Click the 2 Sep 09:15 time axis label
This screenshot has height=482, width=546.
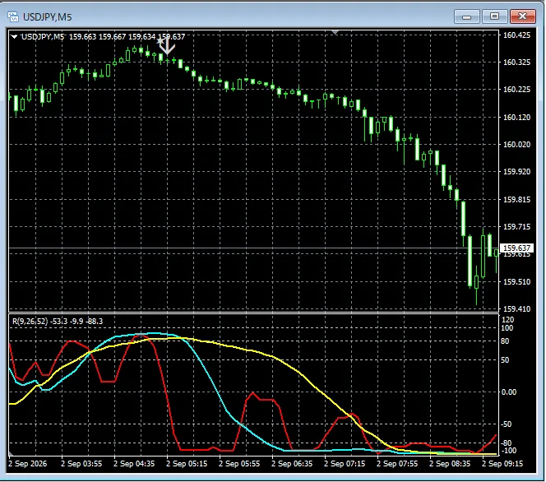click(x=502, y=464)
